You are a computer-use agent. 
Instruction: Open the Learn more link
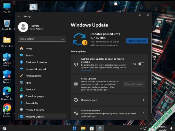tap(86, 71)
